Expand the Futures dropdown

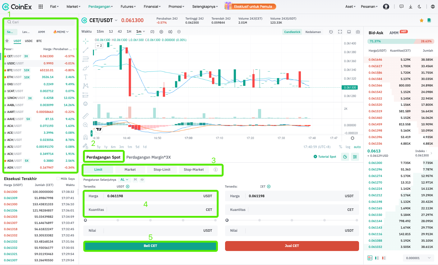(128, 7)
